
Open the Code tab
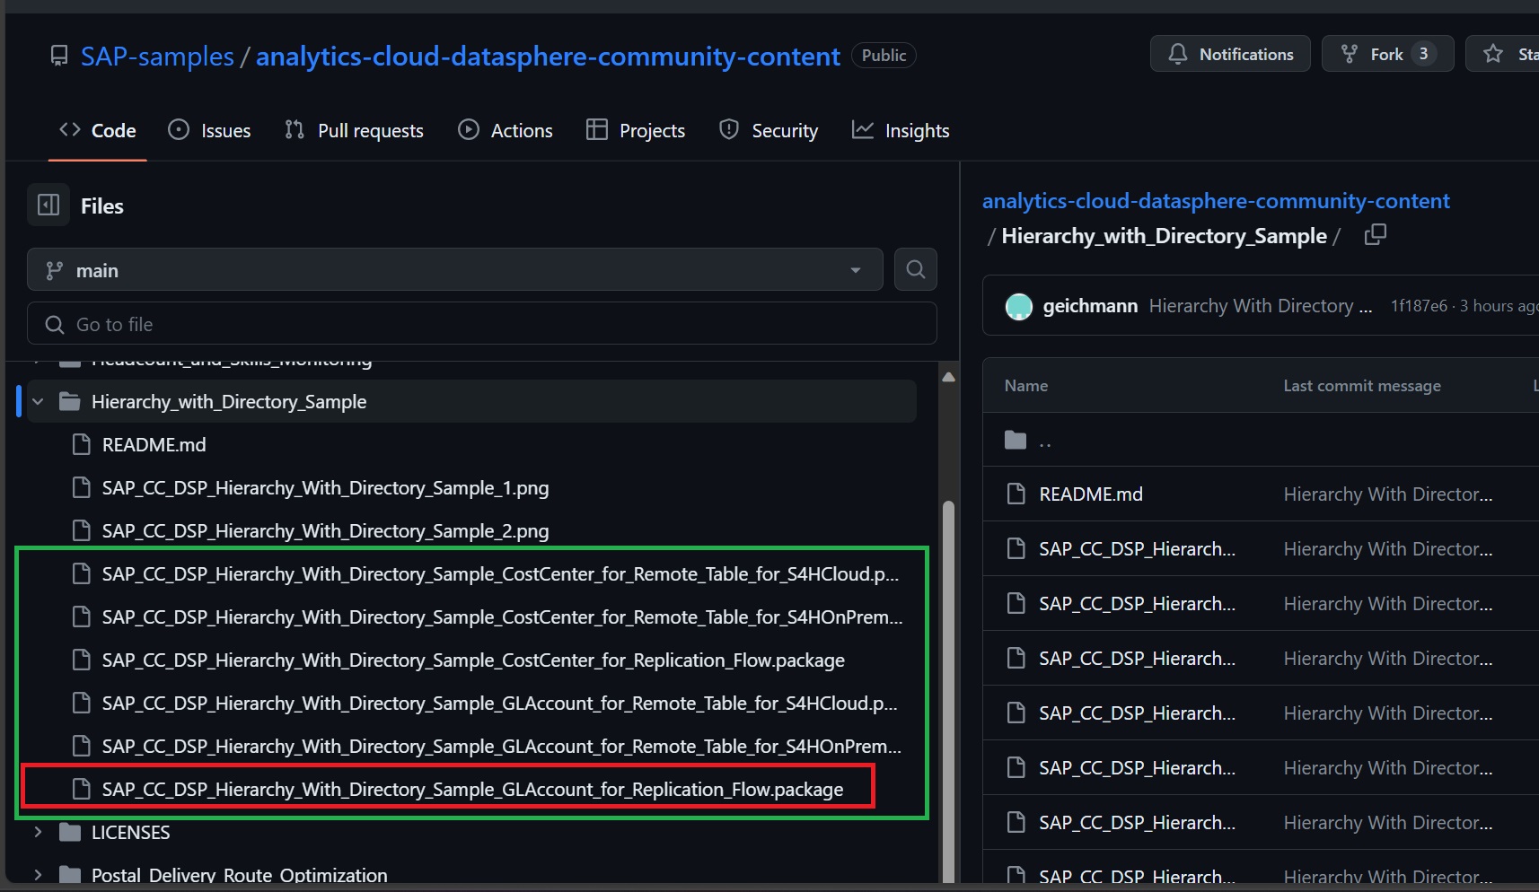click(97, 130)
